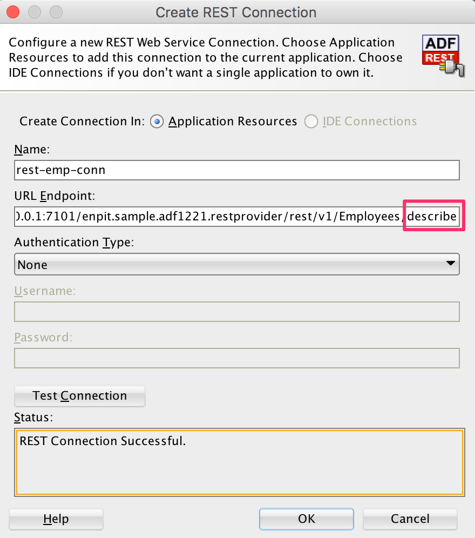Screen dimensions: 475x538
Task: Click the Authentication Type dropdown arrow
Action: click(450, 263)
